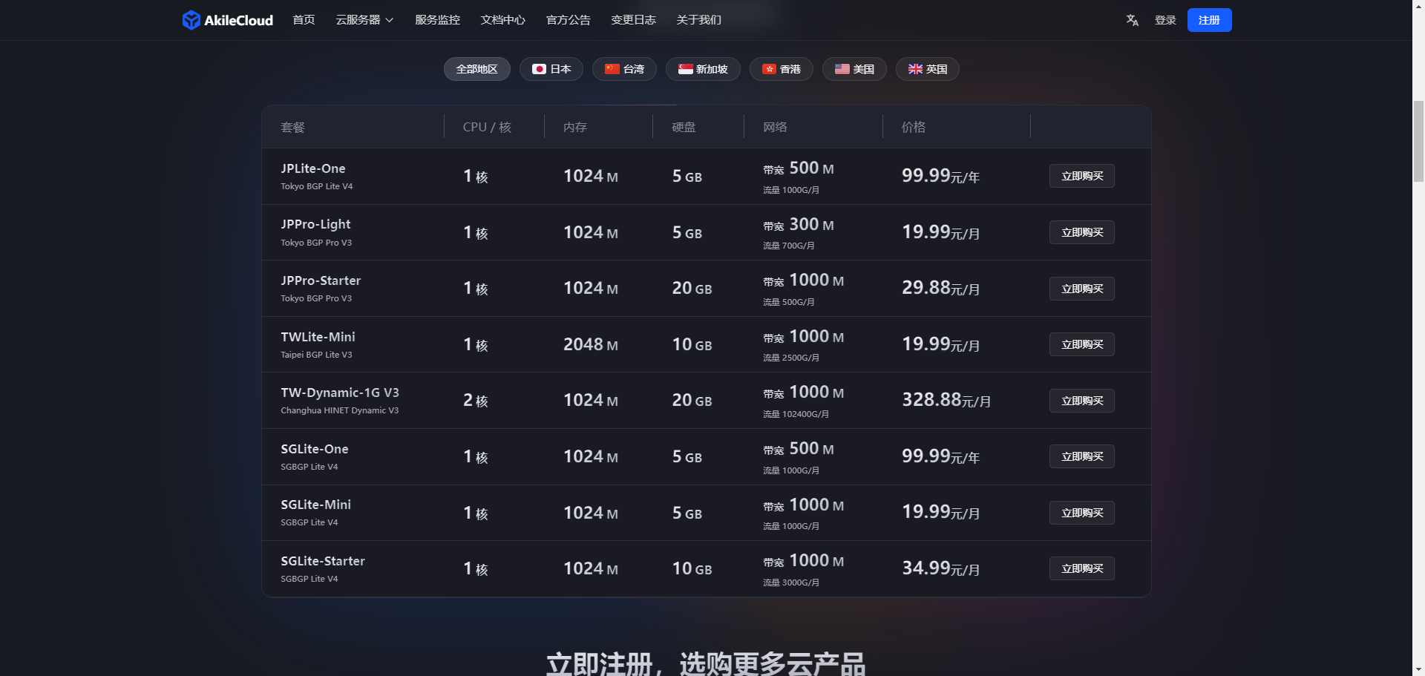The height and width of the screenshot is (676, 1425).
Task: Open 官方公告 page
Action: pyautogui.click(x=568, y=20)
